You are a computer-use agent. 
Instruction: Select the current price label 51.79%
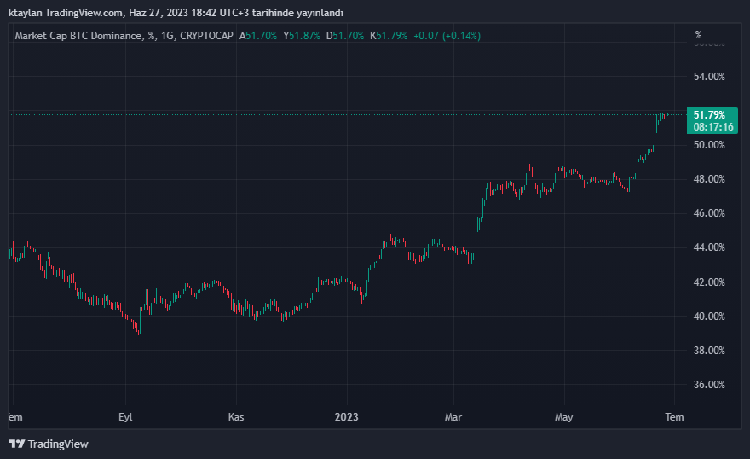tap(709, 115)
